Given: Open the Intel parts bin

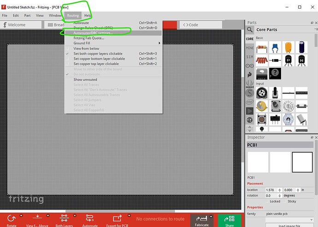Looking at the screenshot, I should 250,102.
